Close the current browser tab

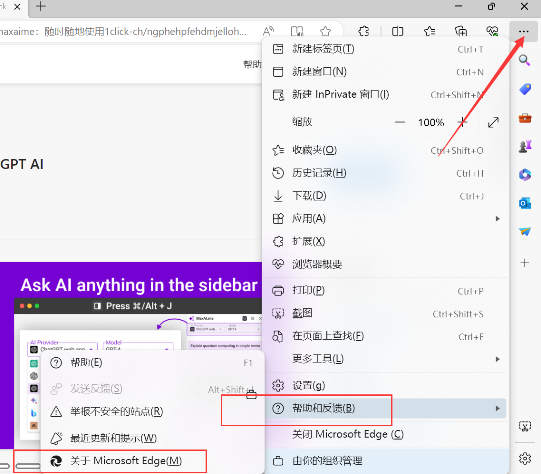[17, 6]
